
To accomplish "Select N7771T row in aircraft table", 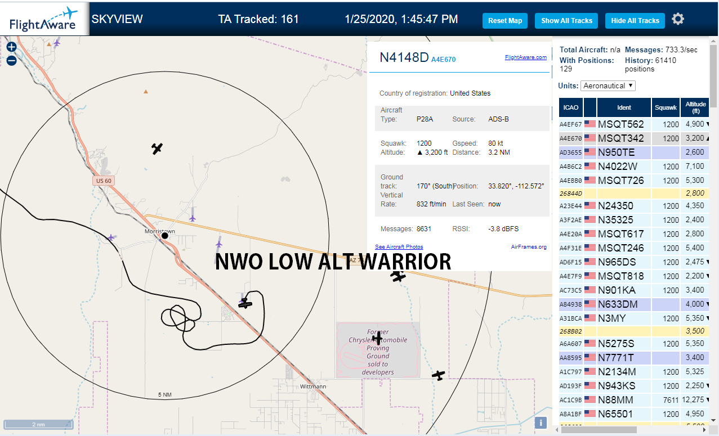I will 635,357.
